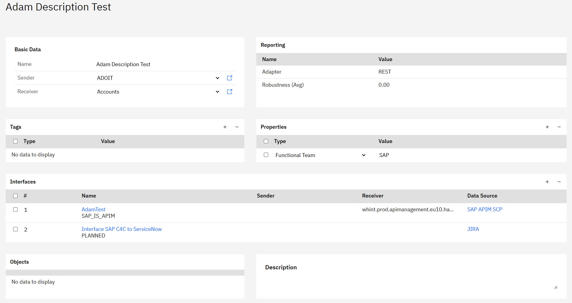
Task: Remove tag using the Tags minus icon
Action: (x=237, y=127)
